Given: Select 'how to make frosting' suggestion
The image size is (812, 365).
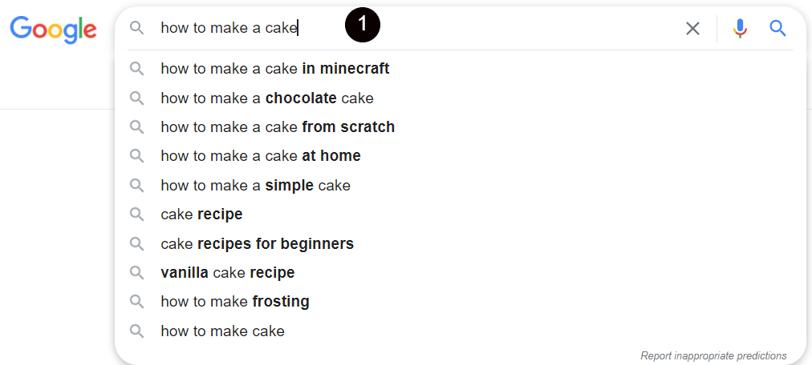Looking at the screenshot, I should pyautogui.click(x=460, y=301).
